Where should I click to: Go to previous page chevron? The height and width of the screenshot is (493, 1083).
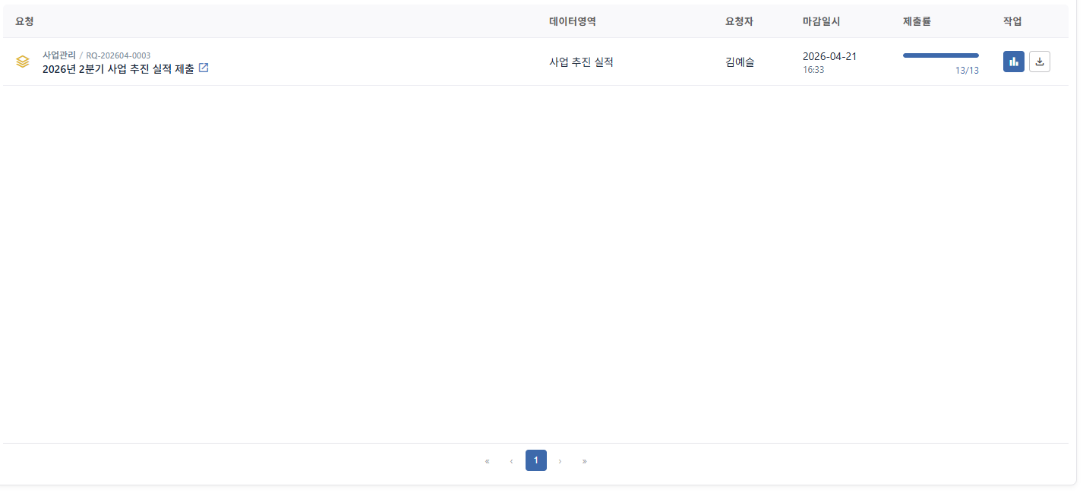511,460
